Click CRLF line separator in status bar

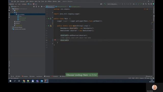[133, 78]
